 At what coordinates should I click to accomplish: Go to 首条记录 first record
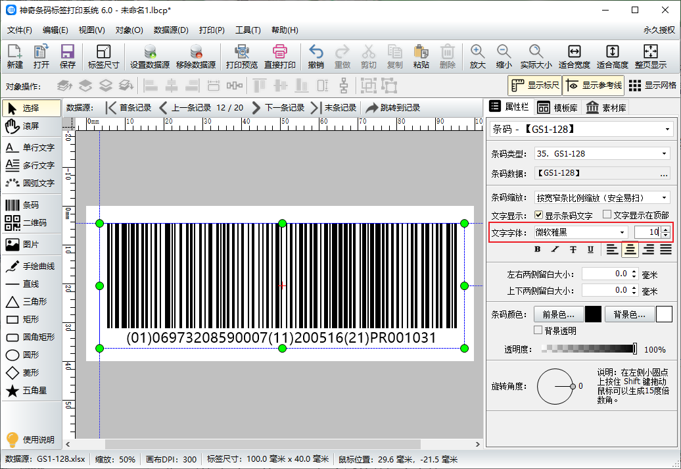[x=129, y=108]
